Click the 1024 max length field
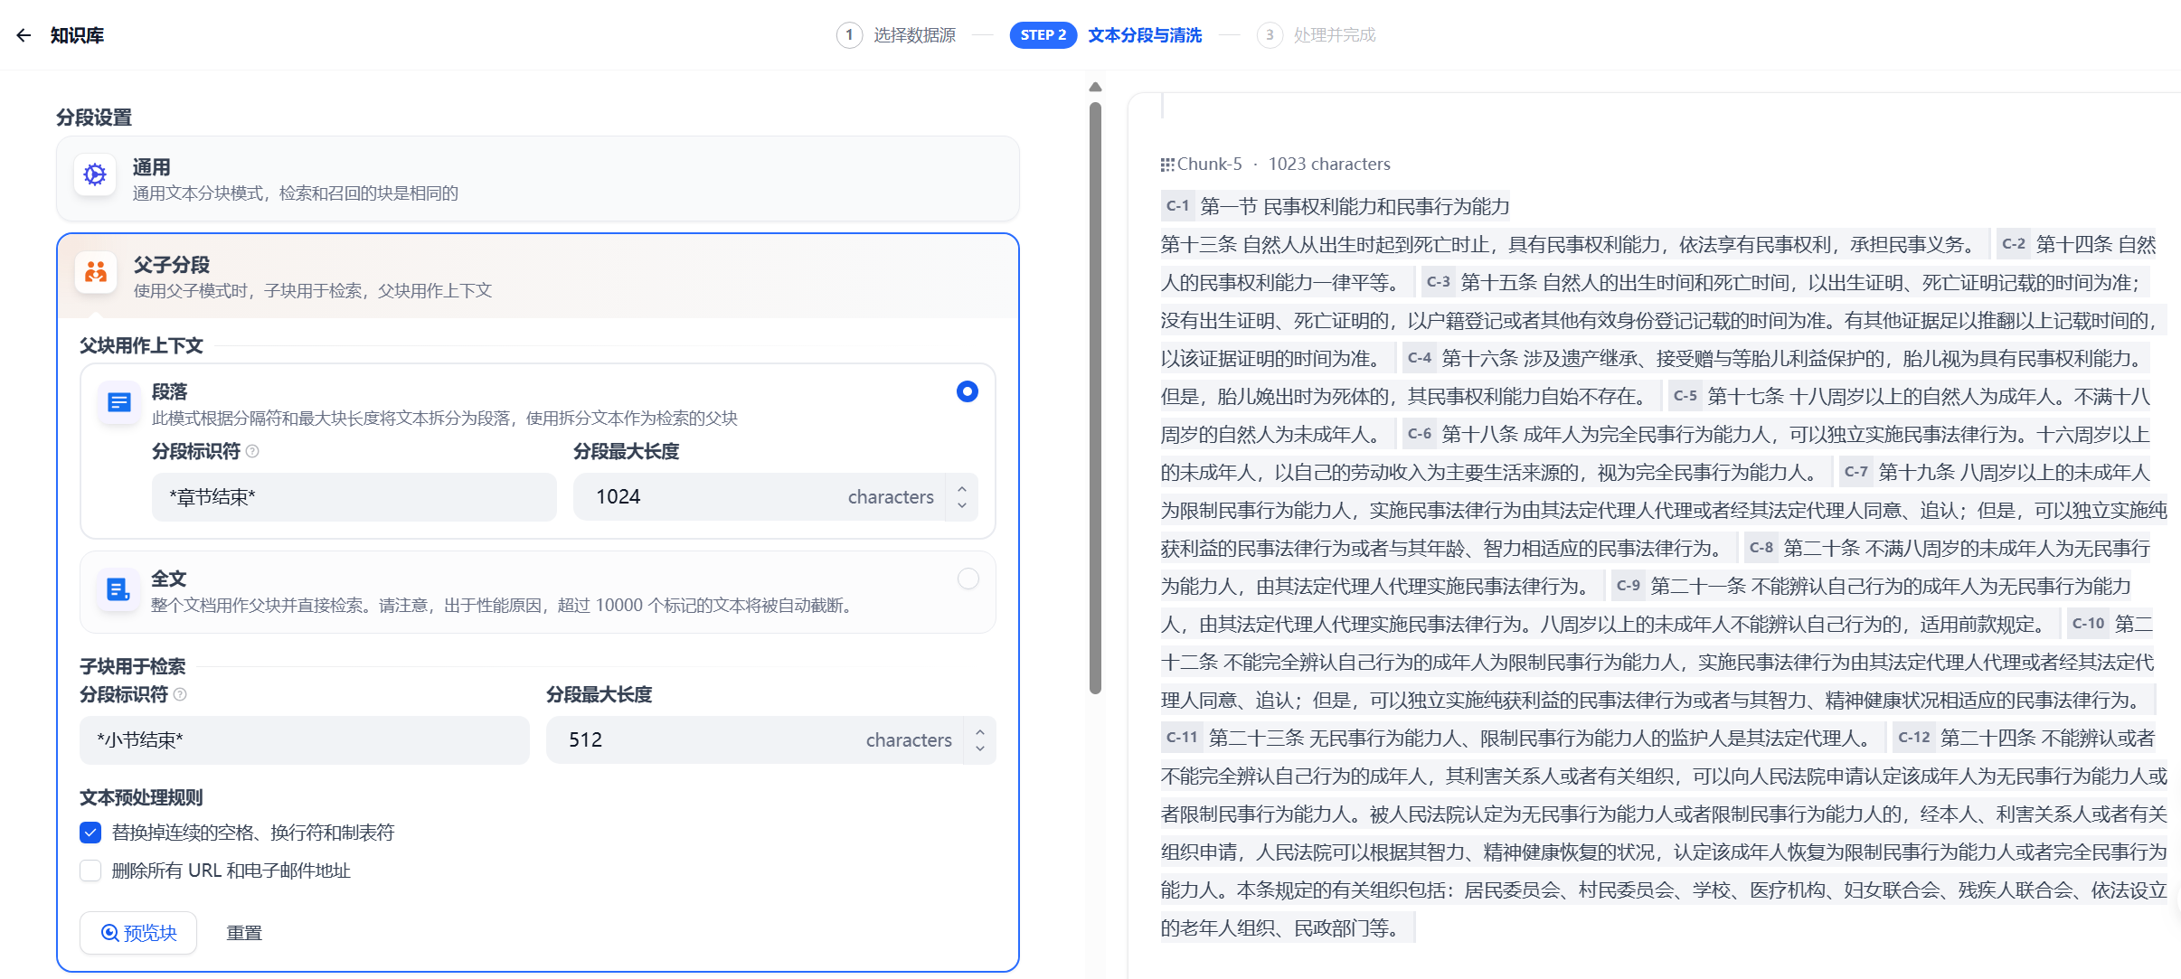This screenshot has height=979, width=2181. click(760, 497)
